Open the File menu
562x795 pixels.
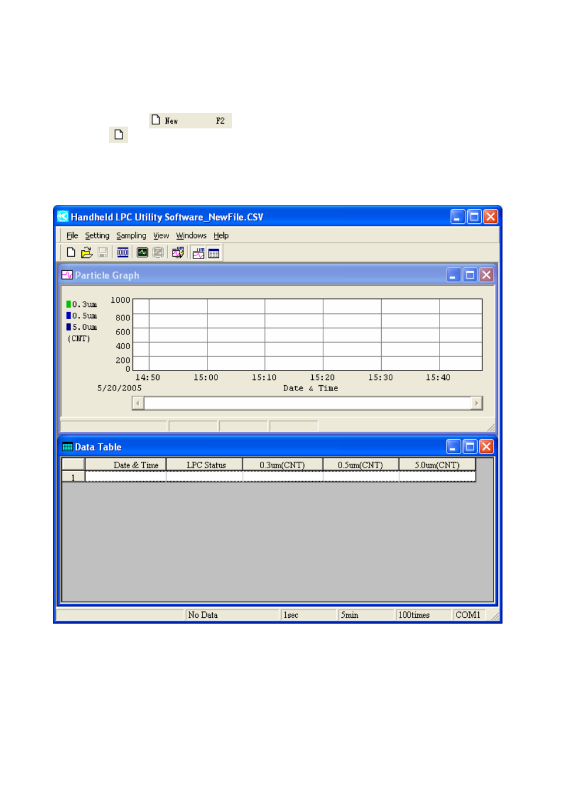coord(72,236)
